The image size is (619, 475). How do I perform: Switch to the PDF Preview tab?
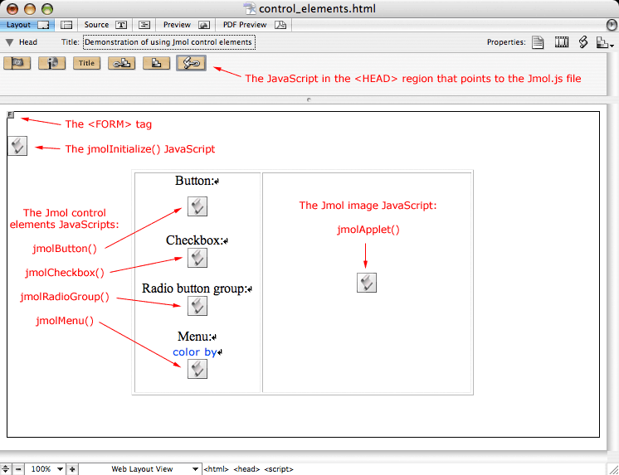[x=244, y=26]
